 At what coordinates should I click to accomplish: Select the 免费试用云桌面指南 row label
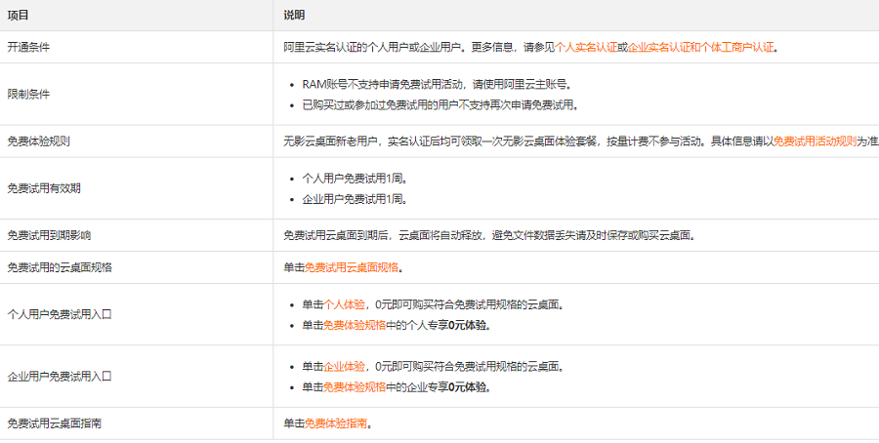pyautogui.click(x=55, y=423)
